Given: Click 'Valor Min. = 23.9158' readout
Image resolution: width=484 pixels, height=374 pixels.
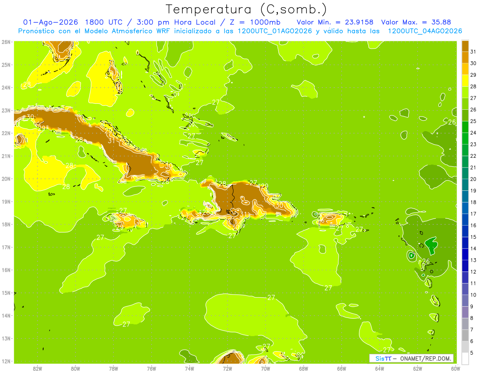Looking at the screenshot, I should (335, 22).
